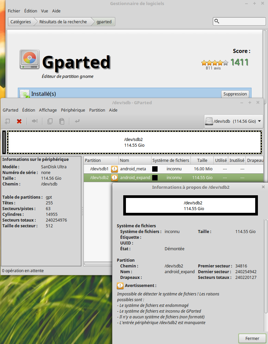Click the gpt partition table value
Screen dimensions: 268x344
click(x=49, y=197)
